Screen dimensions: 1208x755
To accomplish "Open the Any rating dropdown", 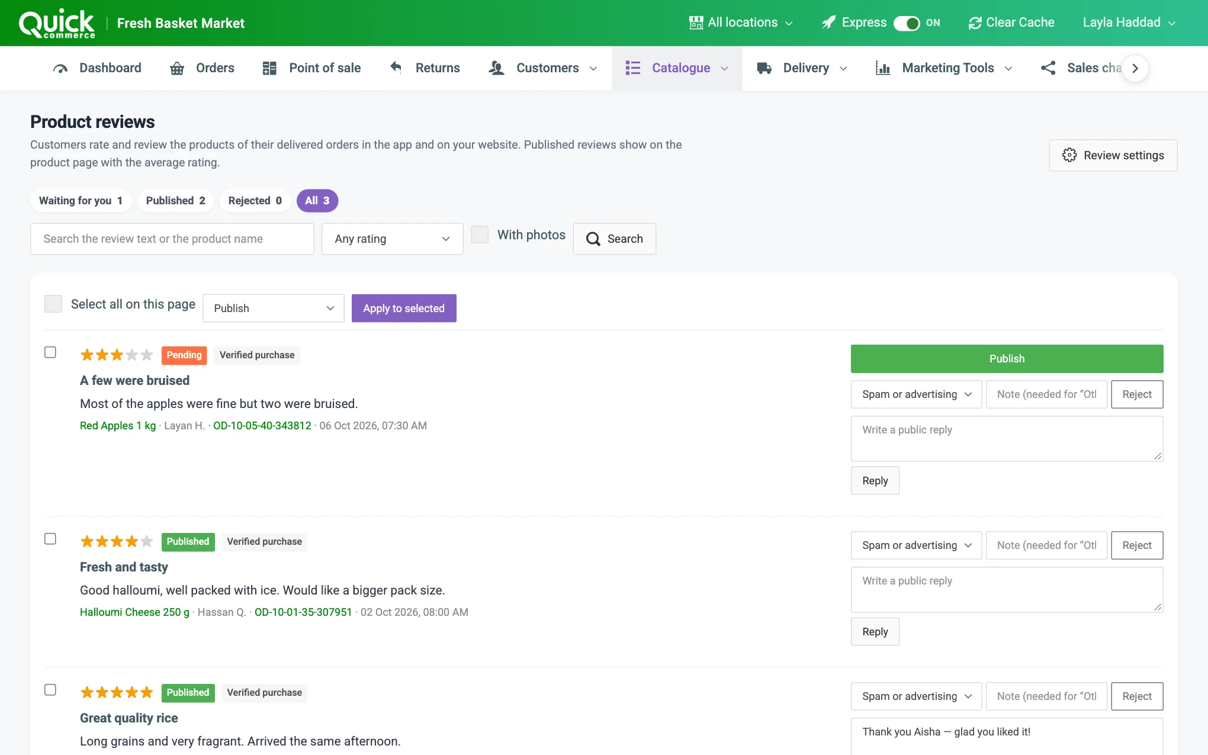I will tap(392, 239).
